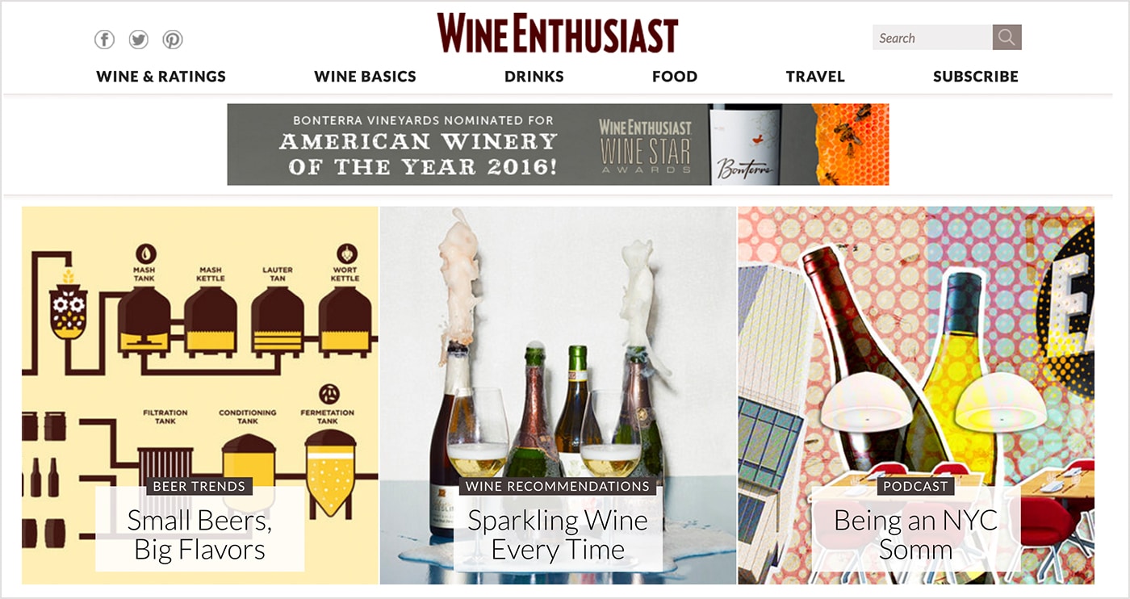Open Sparkling Wine Every Time article
The image size is (1130, 599).
click(558, 534)
